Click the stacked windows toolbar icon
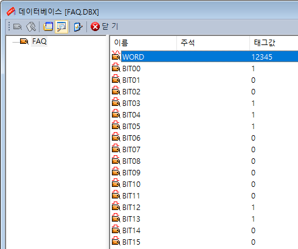This screenshot has height=249, width=298. click(x=48, y=27)
